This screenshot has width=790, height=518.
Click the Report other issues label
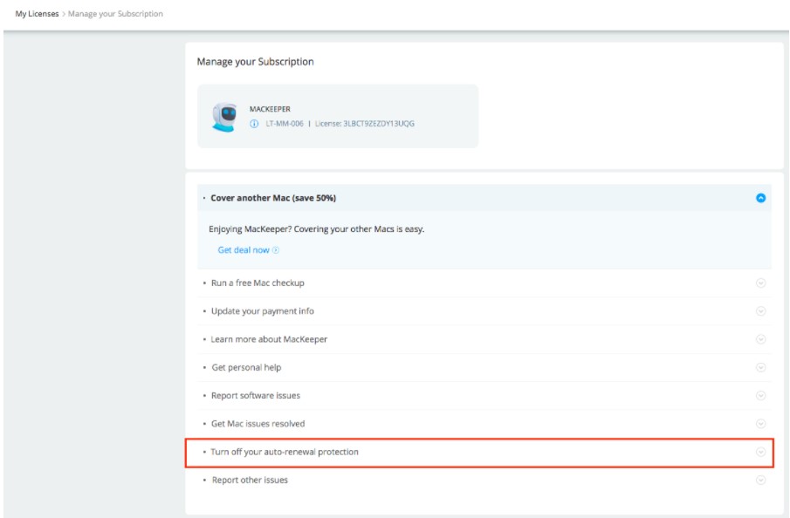tap(250, 481)
